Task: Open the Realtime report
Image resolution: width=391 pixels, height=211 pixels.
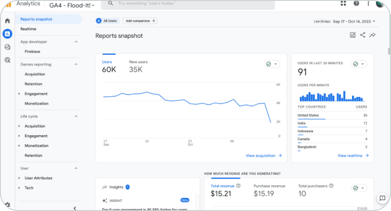Action: (28, 29)
